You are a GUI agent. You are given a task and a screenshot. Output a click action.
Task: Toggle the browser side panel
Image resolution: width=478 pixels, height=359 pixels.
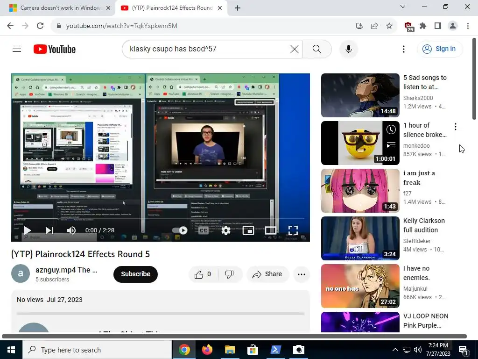(x=438, y=26)
